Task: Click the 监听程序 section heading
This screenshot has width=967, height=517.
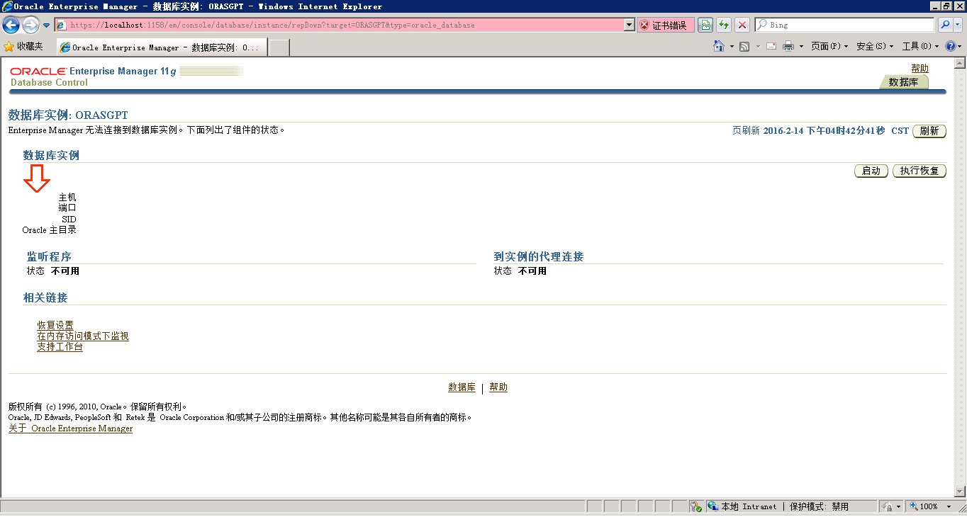Action: click(49, 256)
